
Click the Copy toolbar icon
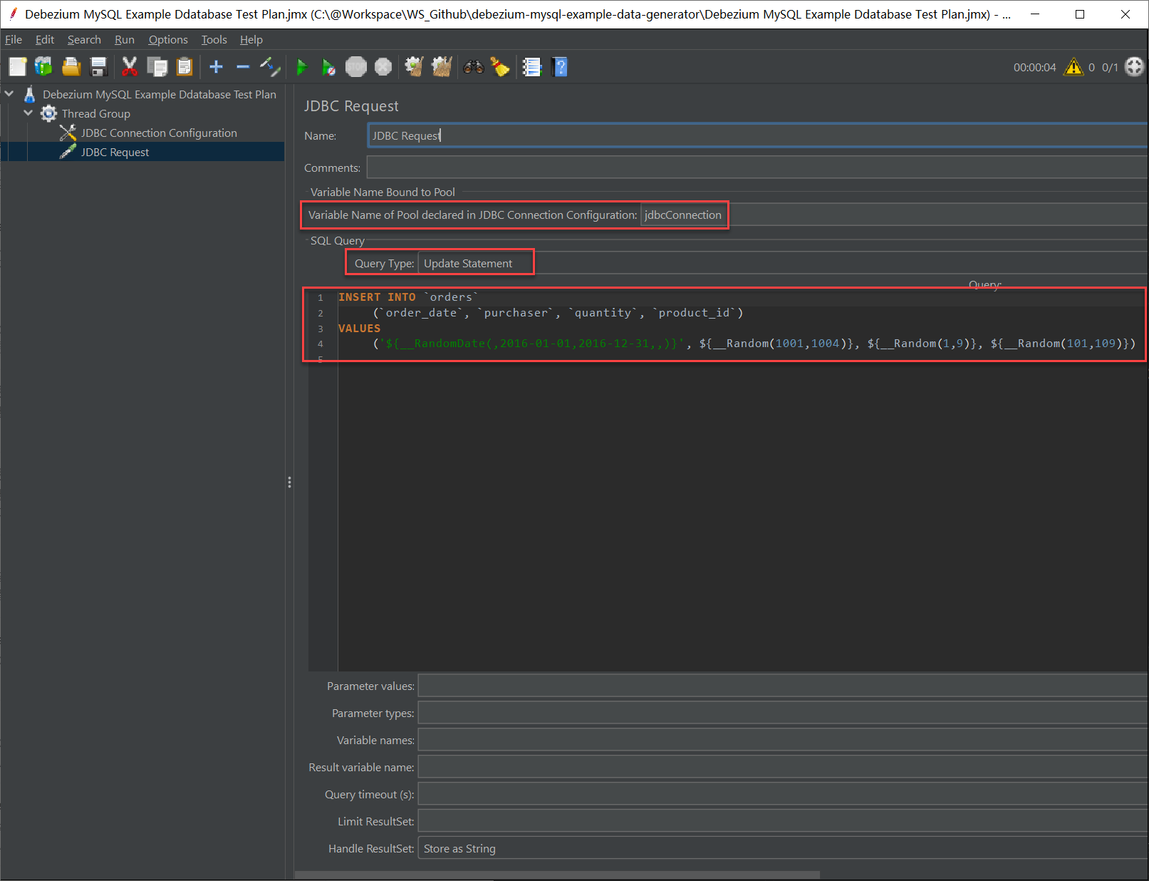[x=157, y=67]
